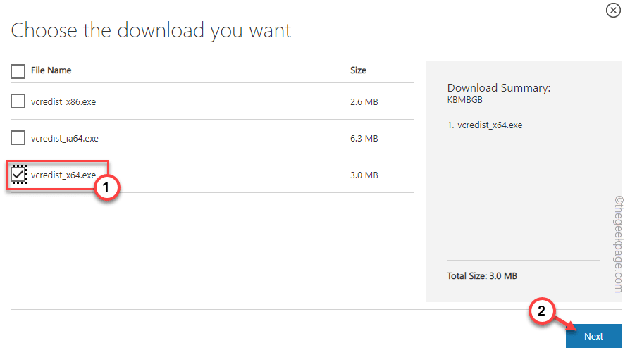The image size is (630, 355).
Task: Click the 2.6 MB size value
Action: pos(364,102)
